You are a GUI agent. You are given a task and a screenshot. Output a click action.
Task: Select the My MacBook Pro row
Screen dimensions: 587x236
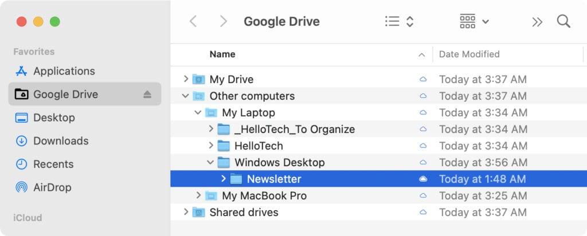378,195
